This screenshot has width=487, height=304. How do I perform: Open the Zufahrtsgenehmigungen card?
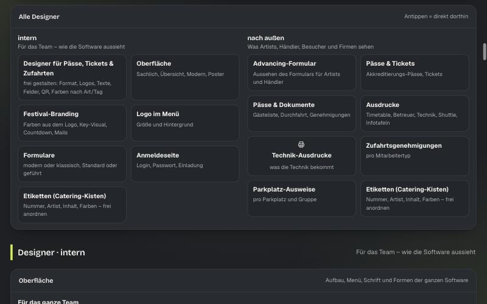pos(415,156)
